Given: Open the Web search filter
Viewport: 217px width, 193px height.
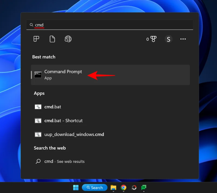Looking at the screenshot, I should pos(68,39).
